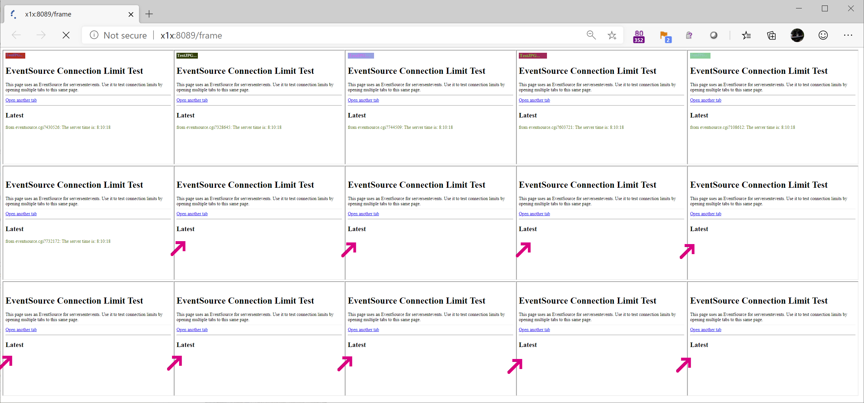Click Open another tab in bottom-right frame
Image resolution: width=864 pixels, height=403 pixels.
click(705, 330)
